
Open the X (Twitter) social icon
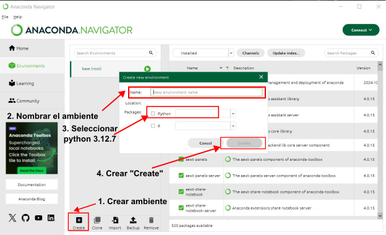coord(12,218)
